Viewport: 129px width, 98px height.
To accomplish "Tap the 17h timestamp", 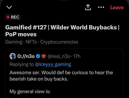I will [77, 56].
